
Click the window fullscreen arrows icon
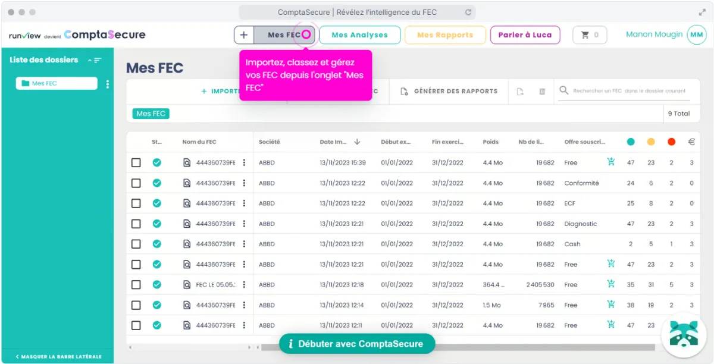(x=702, y=12)
